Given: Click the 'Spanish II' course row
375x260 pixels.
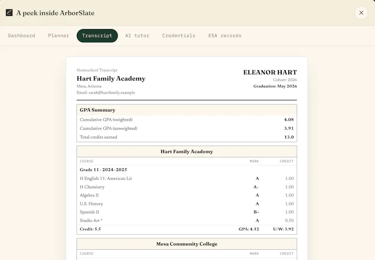Looking at the screenshot, I should click(187, 212).
